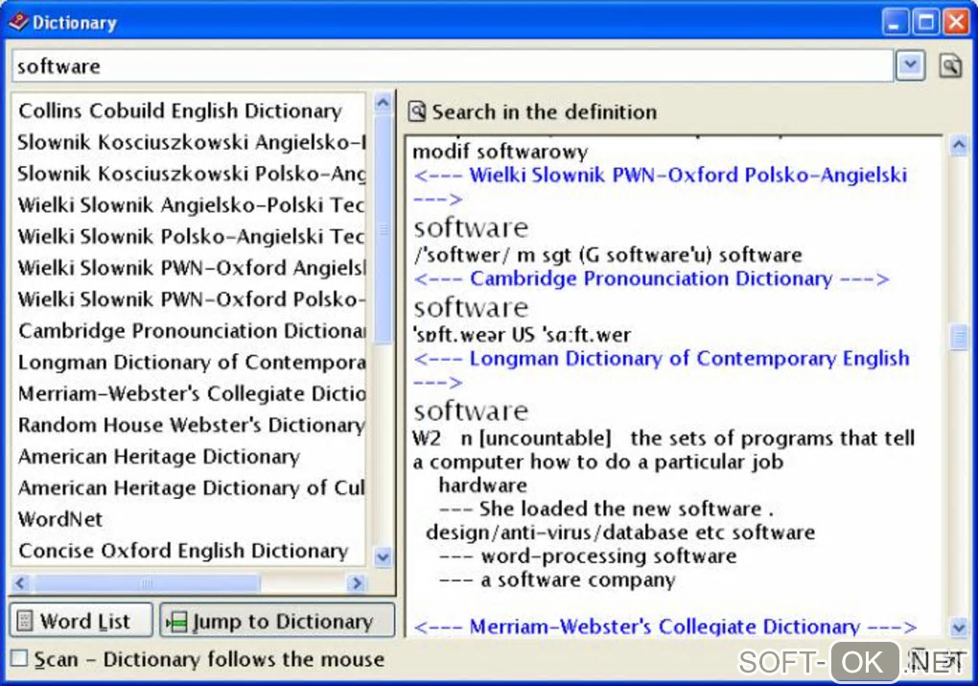
Task: Select Wielki Slownik PWN-Oxford Angielsk entry
Action: pyautogui.click(x=188, y=267)
